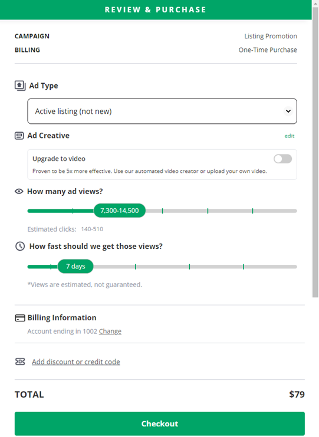
Task: Click the last tick on days slider
Action: 243,267
